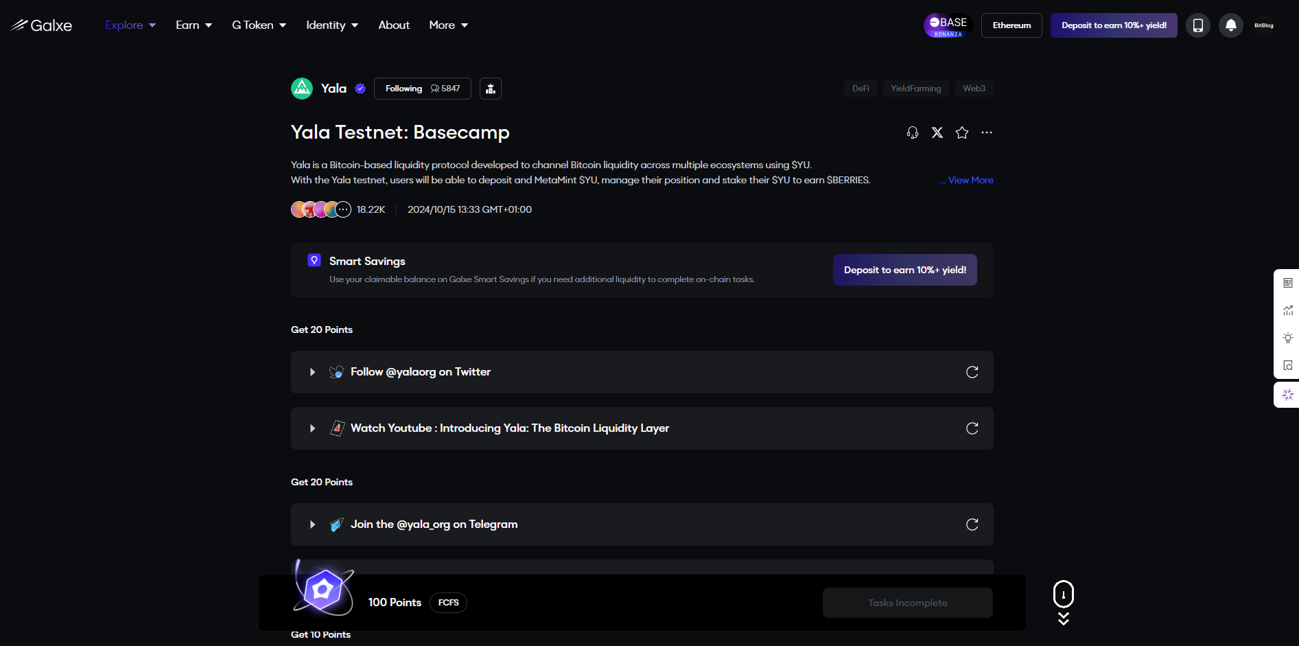Click Deposit to earn button in Smart Savings
Image resolution: width=1299 pixels, height=646 pixels.
[904, 270]
